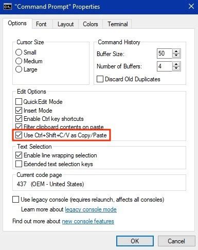Open the legacy console mode link

coord(91,209)
